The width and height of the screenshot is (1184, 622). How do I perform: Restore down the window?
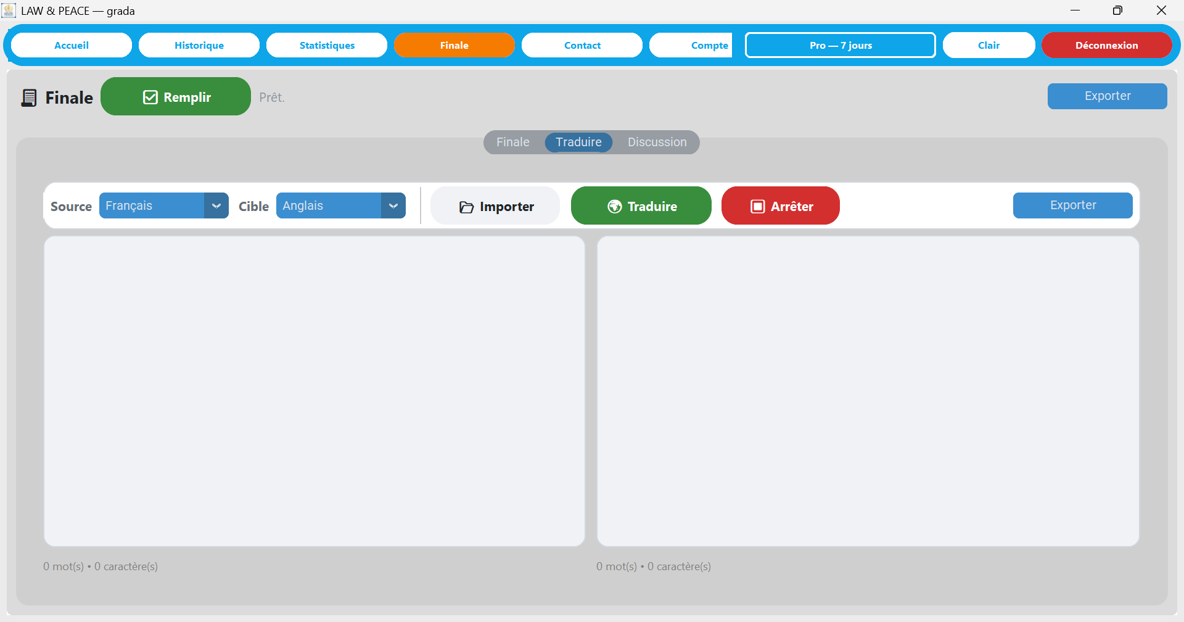click(1117, 10)
